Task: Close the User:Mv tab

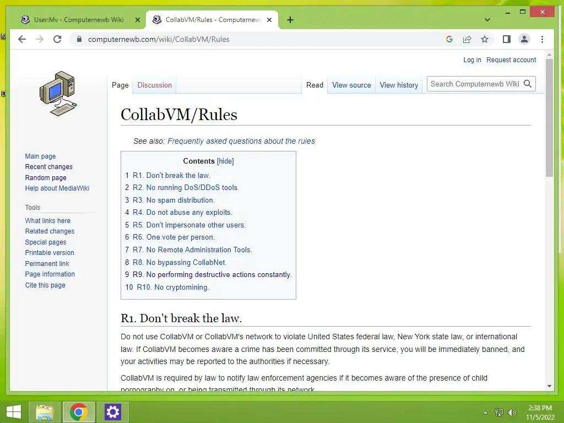Action: tap(137, 20)
